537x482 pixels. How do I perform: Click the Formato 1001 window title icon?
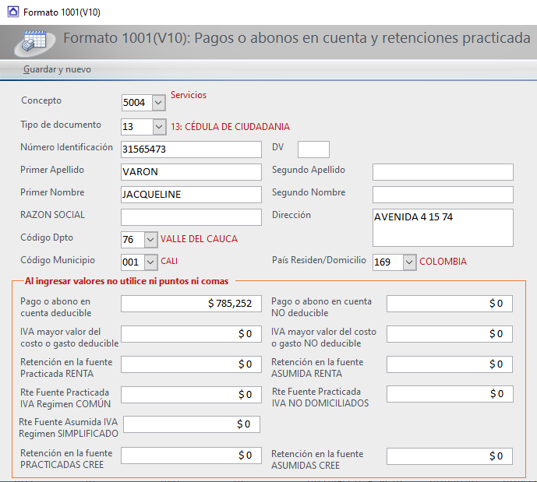tap(13, 12)
